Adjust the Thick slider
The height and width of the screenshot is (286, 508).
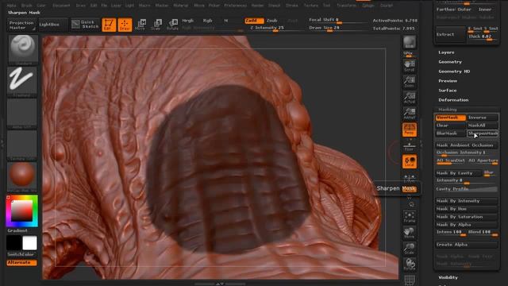click(x=483, y=37)
